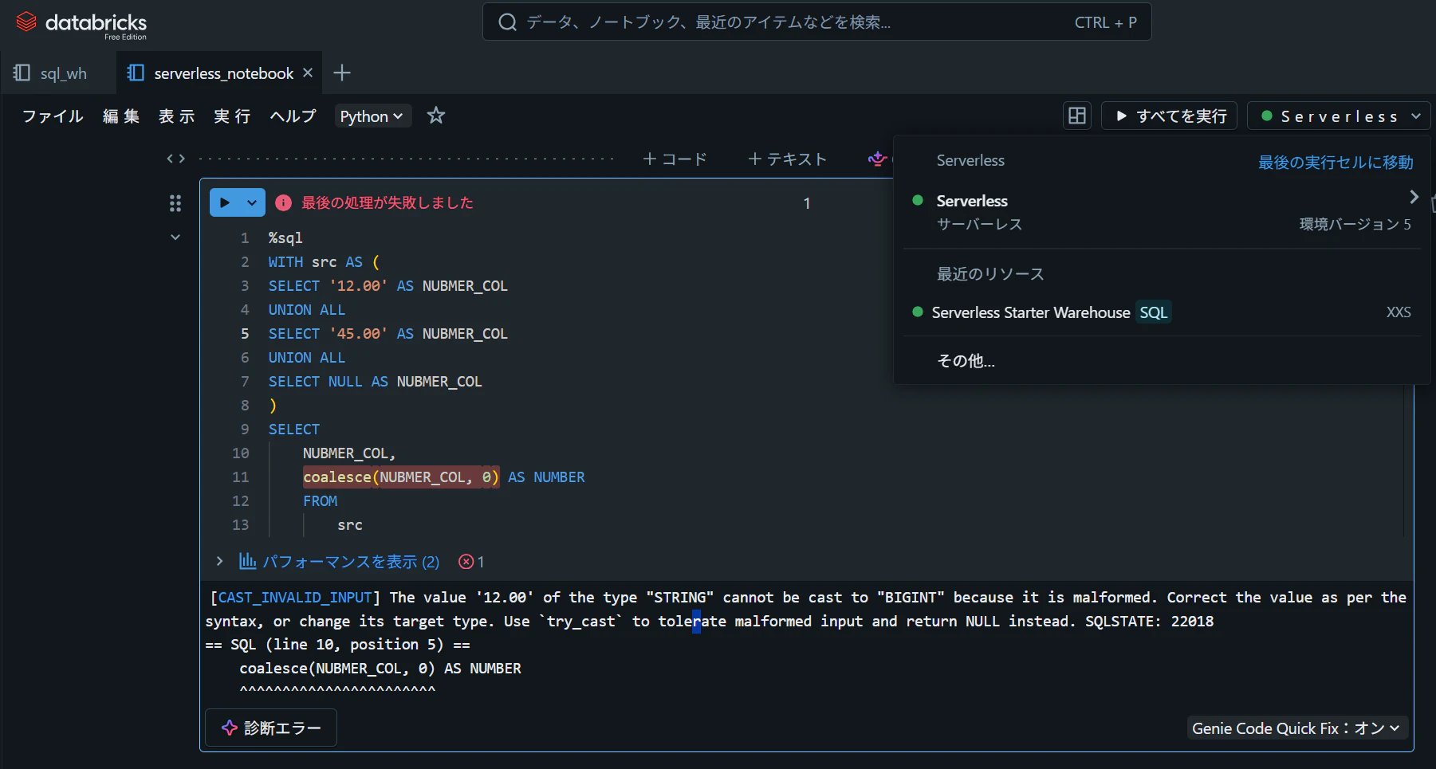
Task: Run the cell with the play button
Action: click(225, 202)
